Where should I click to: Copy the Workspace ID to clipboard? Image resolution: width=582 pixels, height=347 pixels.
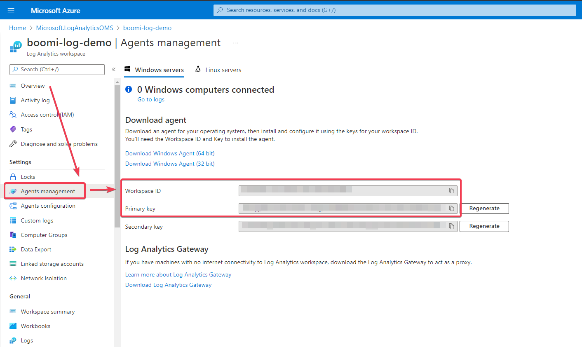click(451, 190)
